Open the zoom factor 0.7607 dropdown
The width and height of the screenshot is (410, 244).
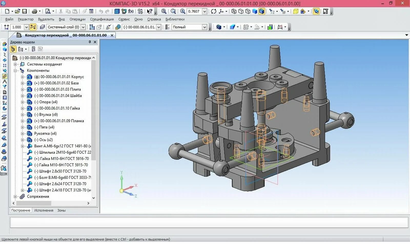204,11
